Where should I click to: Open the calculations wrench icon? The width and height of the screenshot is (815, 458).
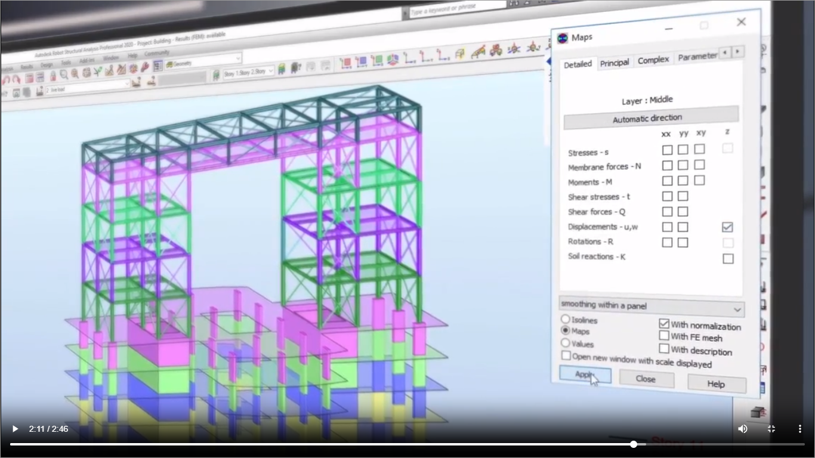click(144, 67)
